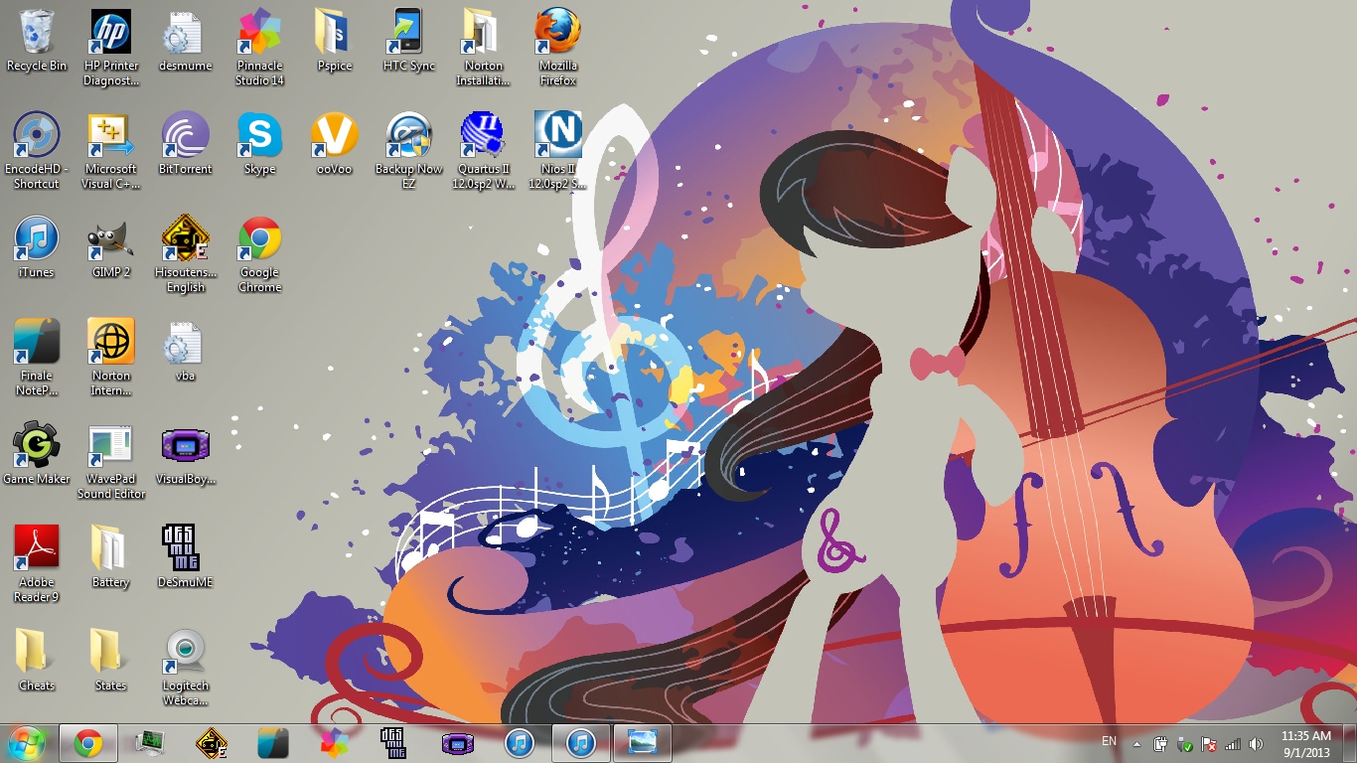Launch the HTC Sync desktop shortcut
Screen dimensions: 1357x763
[409, 40]
